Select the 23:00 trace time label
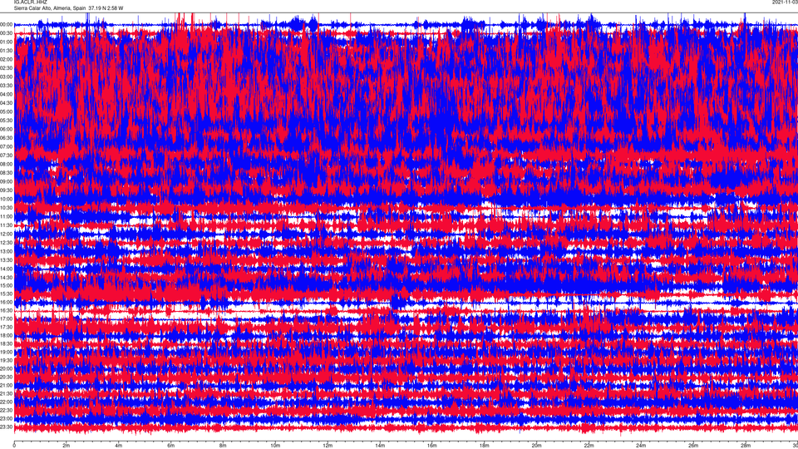The width and height of the screenshot is (798, 449). pos(6,418)
